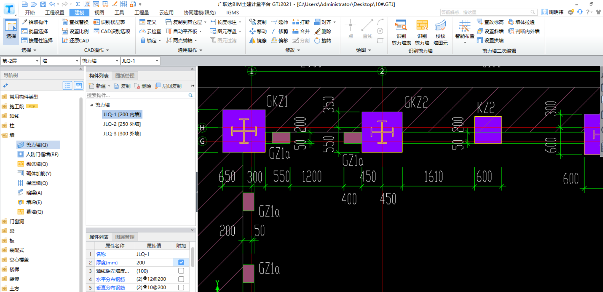603x292 pixels.
Task: Click 层间复制 button in component list
Action: tap(168, 86)
